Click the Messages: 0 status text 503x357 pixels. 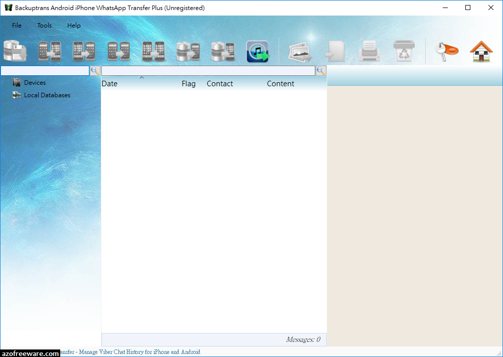coord(303,339)
